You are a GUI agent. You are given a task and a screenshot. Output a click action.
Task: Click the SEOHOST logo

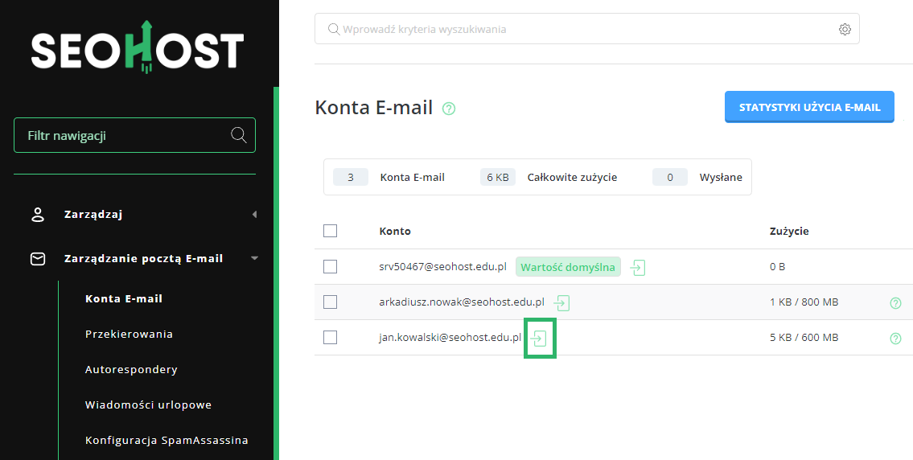click(x=138, y=49)
